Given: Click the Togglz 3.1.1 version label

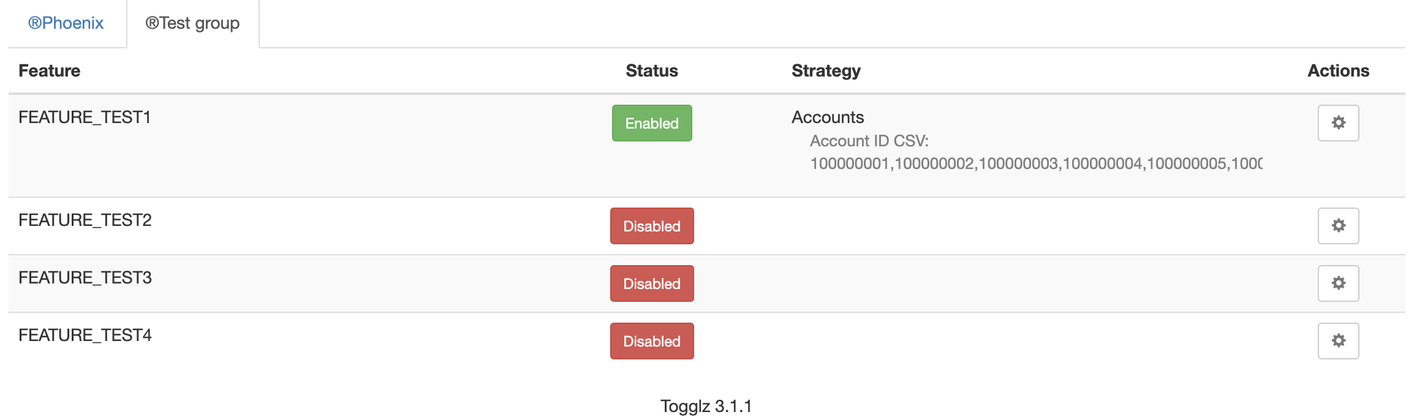Looking at the screenshot, I should 706,405.
